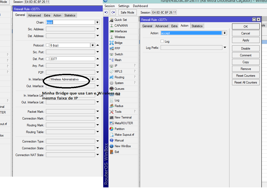Expand the Connection State field arrow
The image size is (267, 190).
98,148
